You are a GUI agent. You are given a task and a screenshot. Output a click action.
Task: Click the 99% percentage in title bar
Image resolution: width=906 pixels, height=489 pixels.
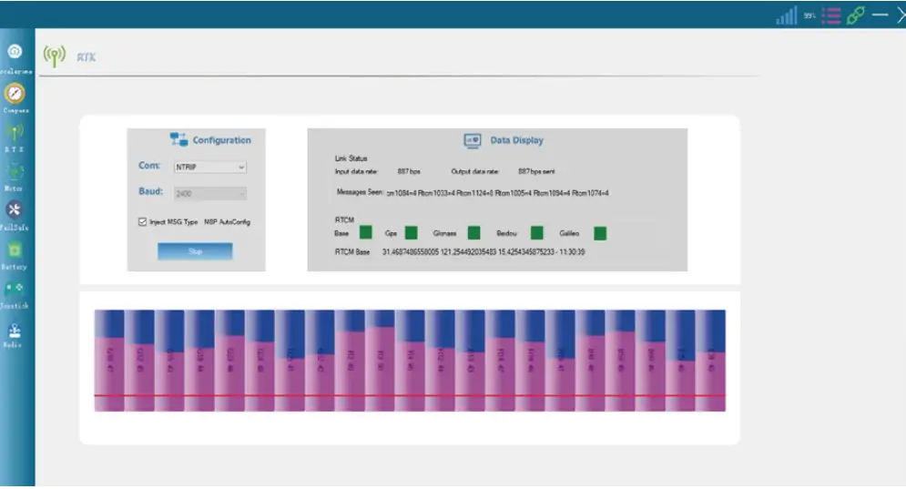tap(809, 15)
